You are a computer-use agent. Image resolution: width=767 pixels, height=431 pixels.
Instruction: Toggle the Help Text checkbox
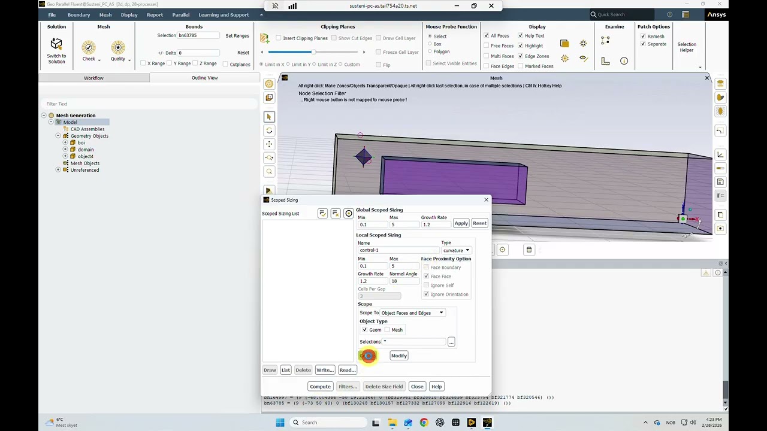(520, 36)
